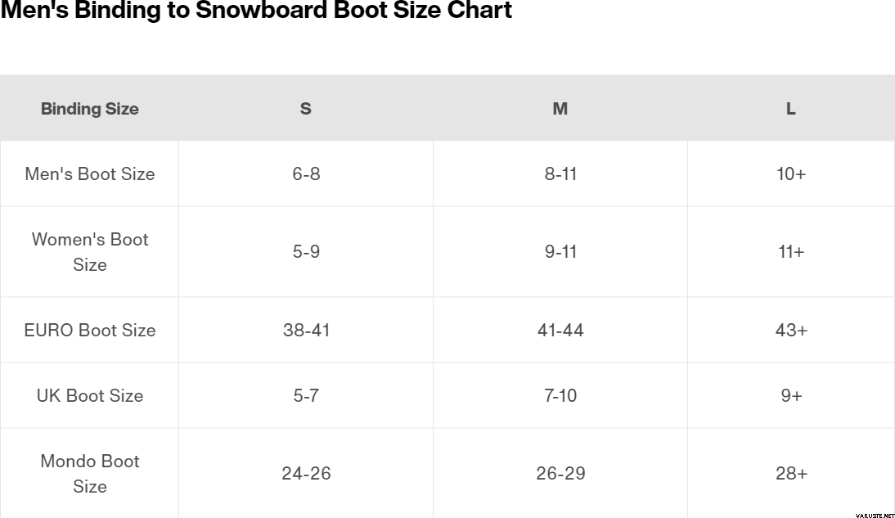Click the UK Boot Size row label
This screenshot has height=518, width=895.
pos(90,395)
